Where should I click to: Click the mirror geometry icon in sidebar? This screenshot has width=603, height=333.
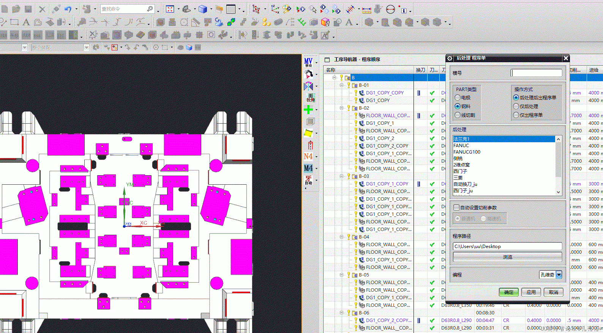pyautogui.click(x=309, y=86)
